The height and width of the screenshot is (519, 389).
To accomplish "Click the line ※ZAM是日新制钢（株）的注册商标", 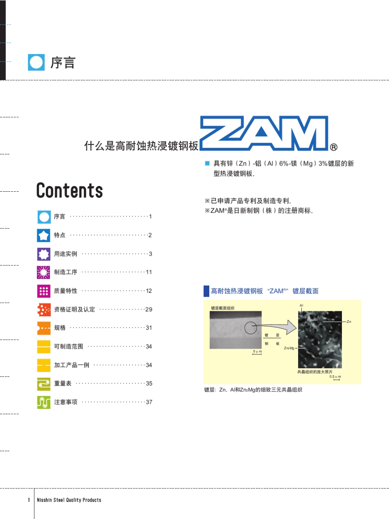I will coord(259,211).
